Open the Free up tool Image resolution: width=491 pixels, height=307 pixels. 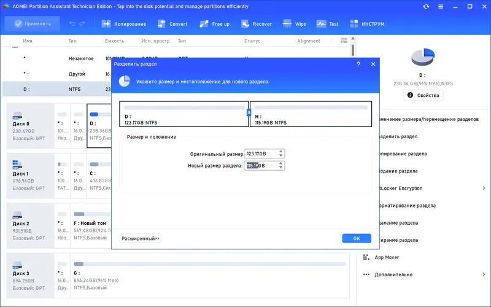(x=214, y=24)
